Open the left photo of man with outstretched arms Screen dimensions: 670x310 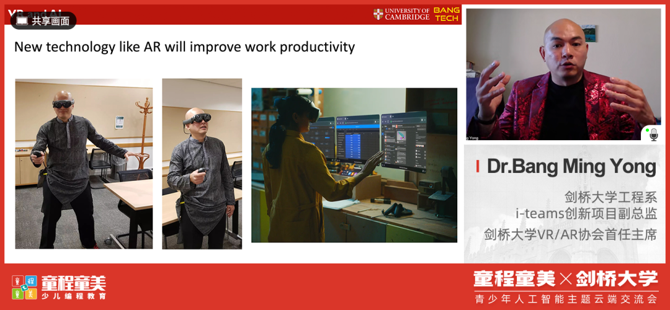tap(84, 164)
